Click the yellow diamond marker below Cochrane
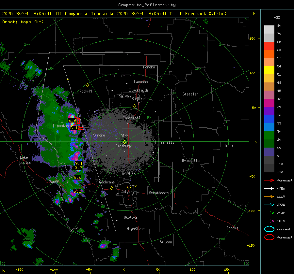Viewport: 294px width, 274px height. tap(112, 188)
